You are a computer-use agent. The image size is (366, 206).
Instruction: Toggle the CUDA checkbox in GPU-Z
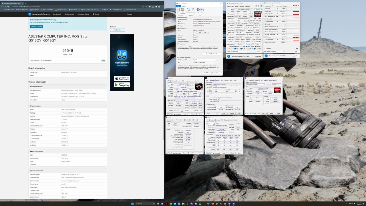pyautogui.click(x=241, y=46)
